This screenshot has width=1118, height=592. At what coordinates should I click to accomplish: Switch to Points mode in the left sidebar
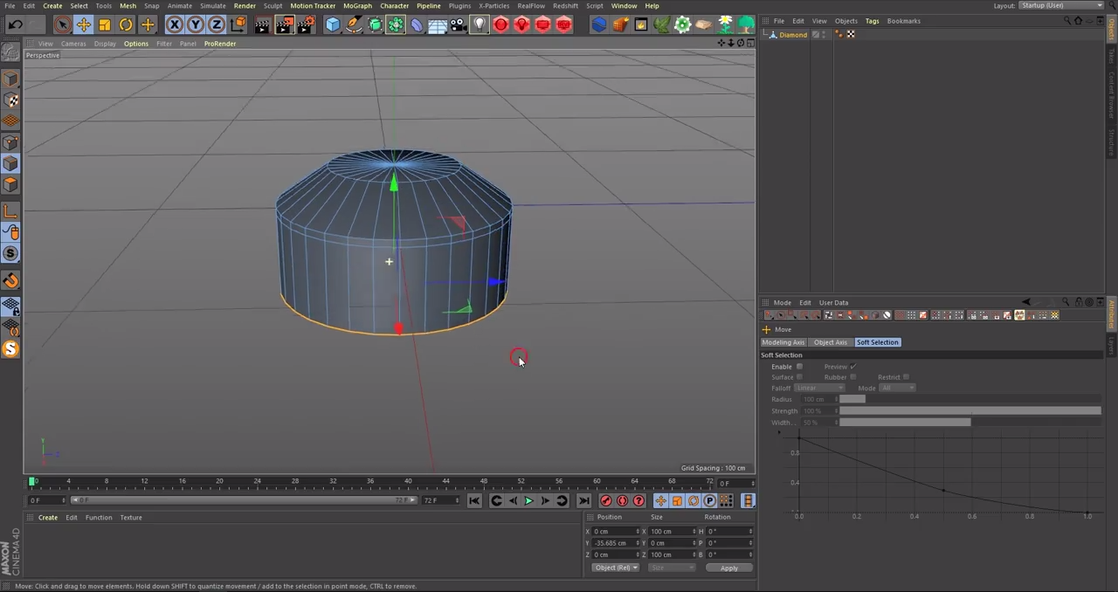click(x=12, y=142)
